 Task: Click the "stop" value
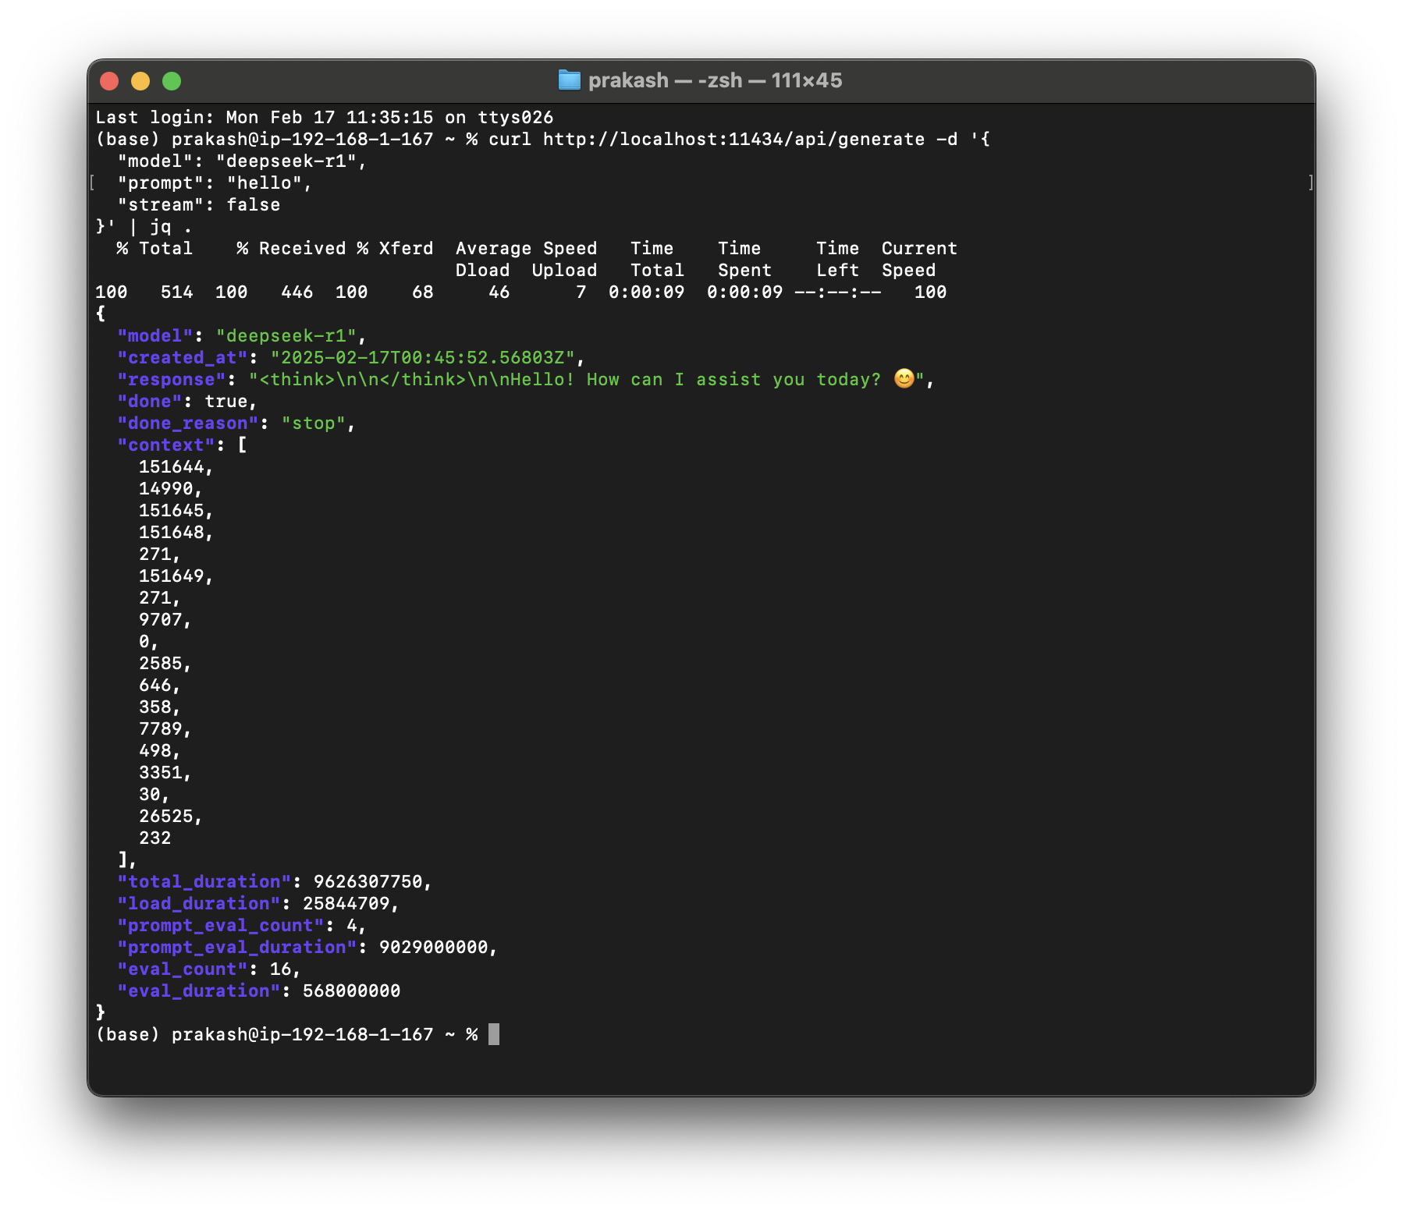(x=313, y=423)
